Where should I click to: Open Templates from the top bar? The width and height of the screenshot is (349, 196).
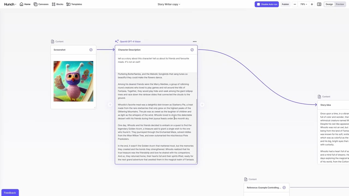(x=68, y=4)
